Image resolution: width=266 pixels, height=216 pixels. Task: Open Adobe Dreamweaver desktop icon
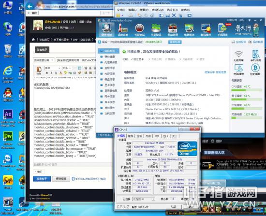[8, 140]
